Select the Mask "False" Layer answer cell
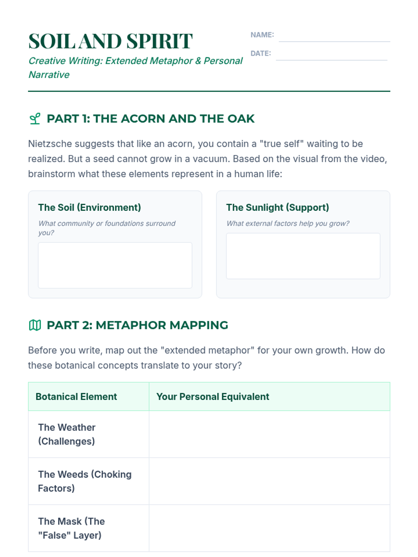Screen dimensions: 418x557 coord(269,528)
